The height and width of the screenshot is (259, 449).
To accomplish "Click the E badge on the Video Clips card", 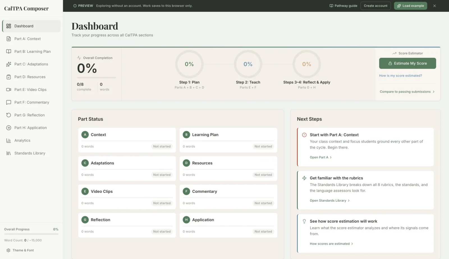I will 85,191.
